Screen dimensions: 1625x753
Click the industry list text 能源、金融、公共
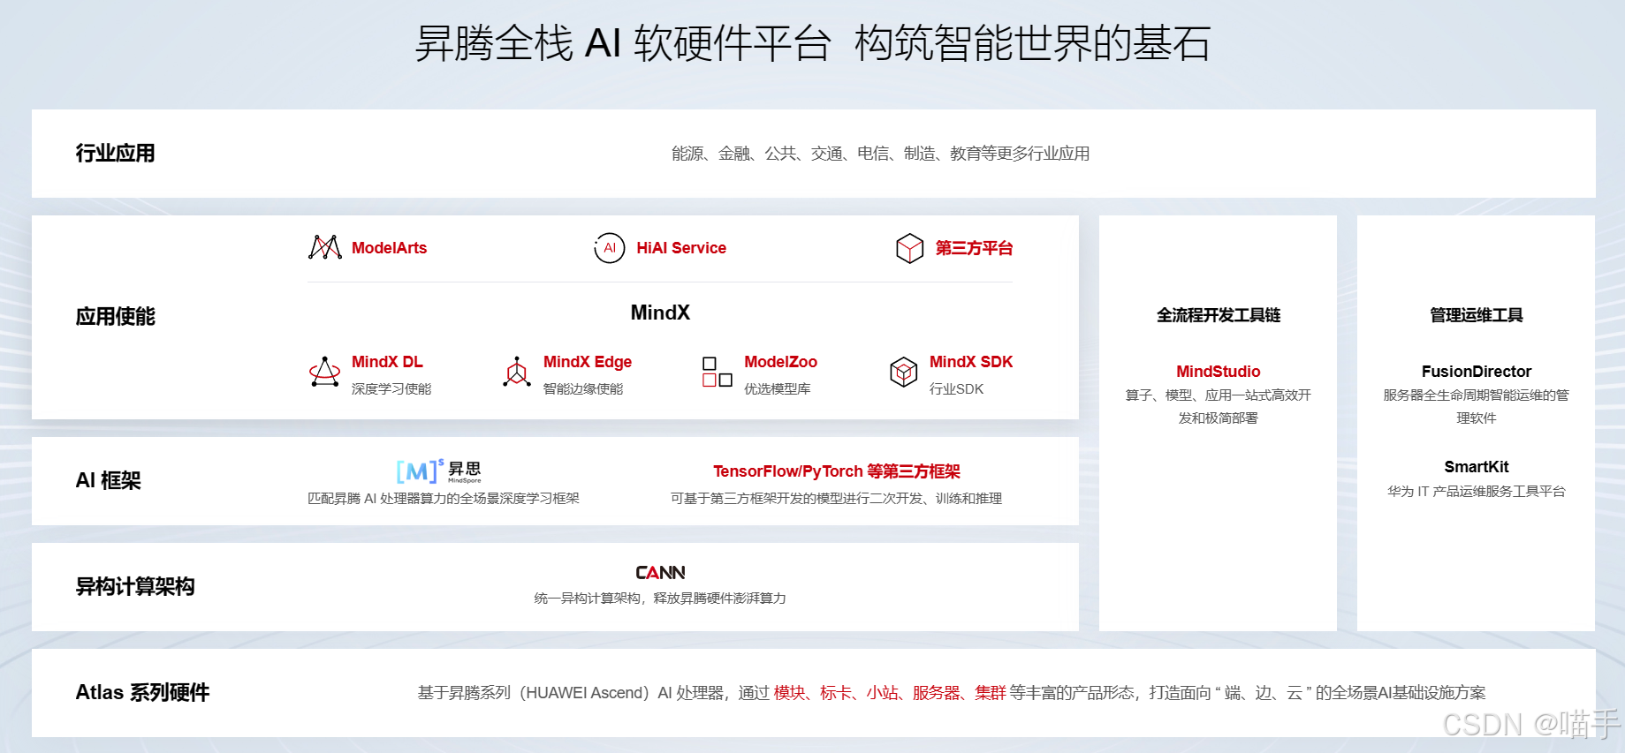coord(733,154)
